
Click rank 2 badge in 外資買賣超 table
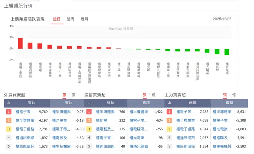[x=9, y=120]
